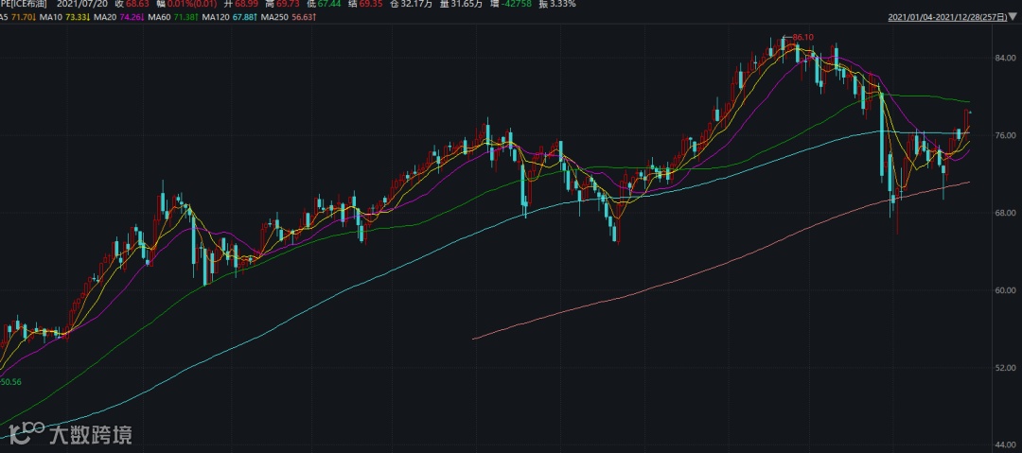The image size is (1022, 453).
Task: Click the position change -42758 value
Action: 518,4
